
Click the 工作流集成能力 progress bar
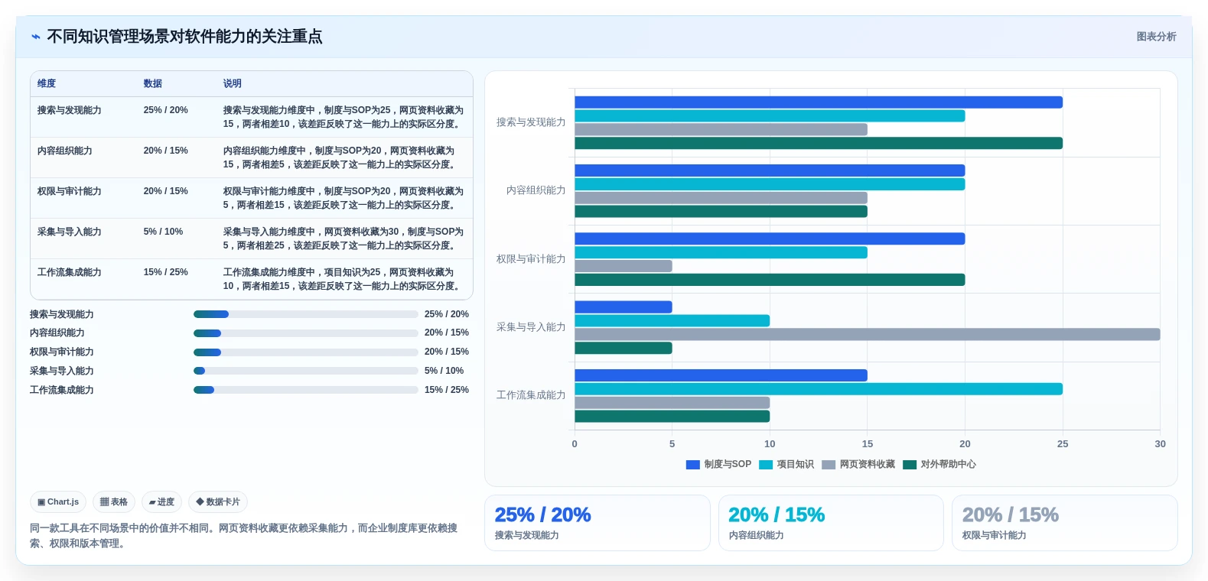pyautogui.click(x=306, y=390)
